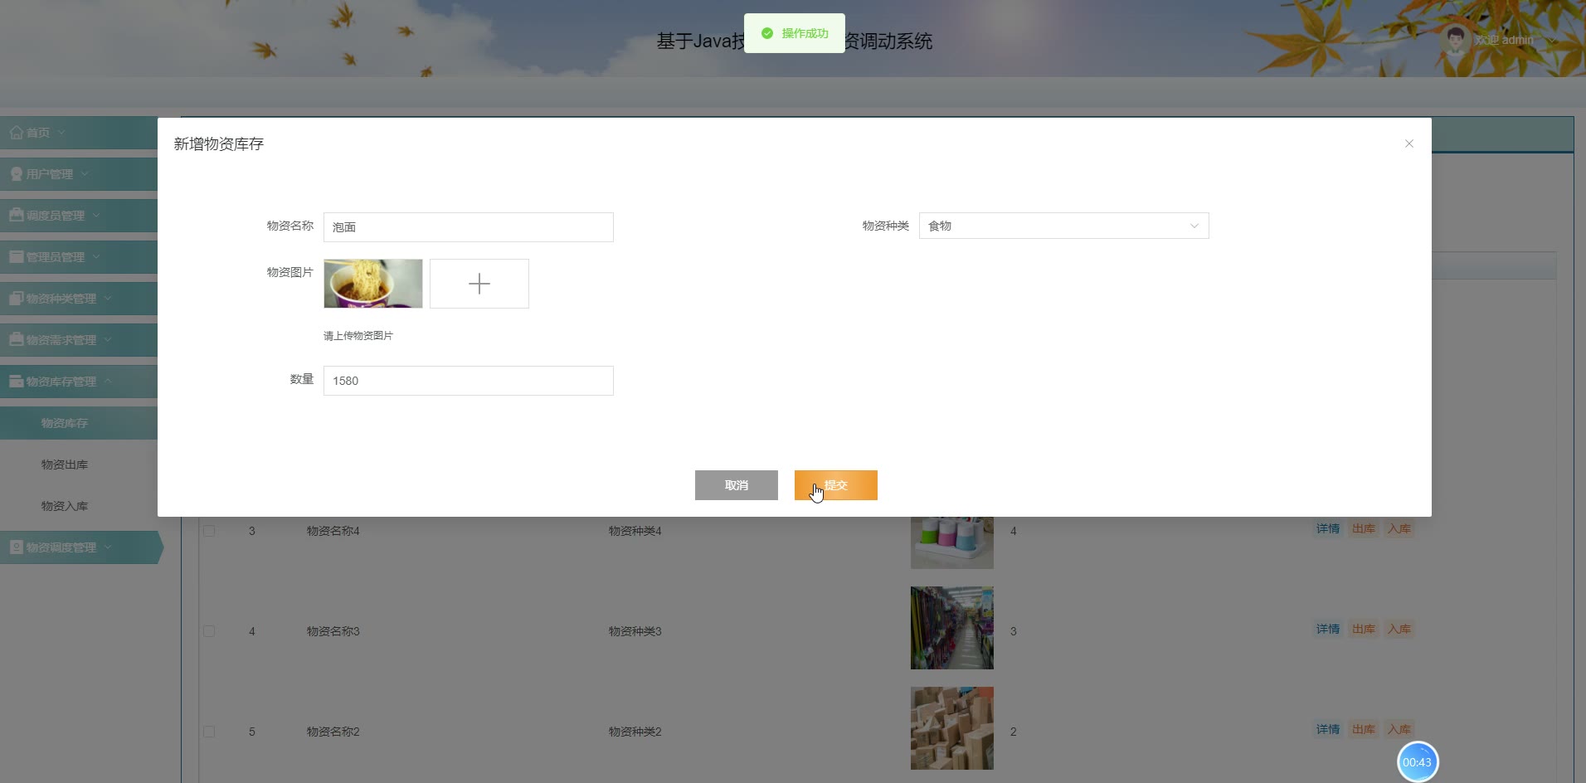Click the green success check icon
The height and width of the screenshot is (783, 1586).
pos(767,33)
